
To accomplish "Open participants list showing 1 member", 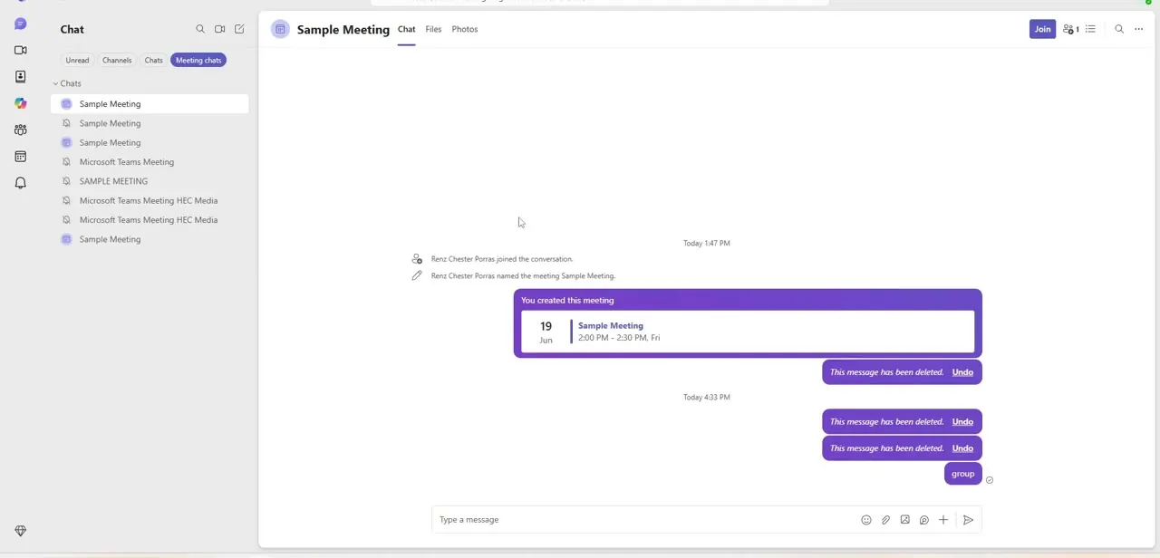I will tap(1070, 29).
